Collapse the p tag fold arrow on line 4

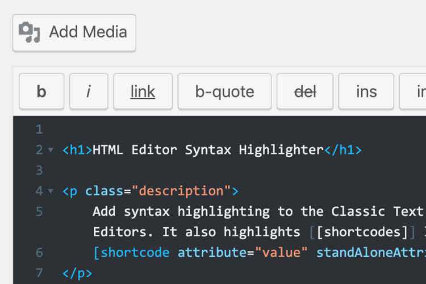point(51,191)
